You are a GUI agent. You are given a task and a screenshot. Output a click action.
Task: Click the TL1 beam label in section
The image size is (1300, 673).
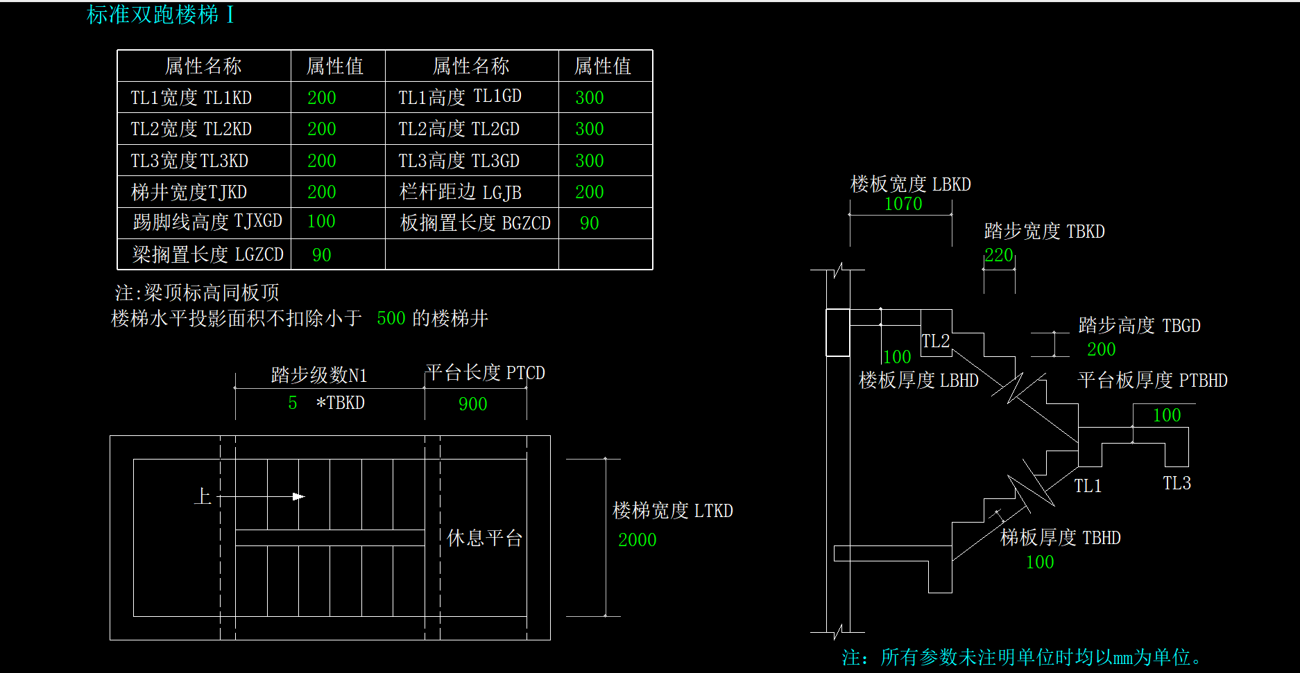coord(1088,486)
